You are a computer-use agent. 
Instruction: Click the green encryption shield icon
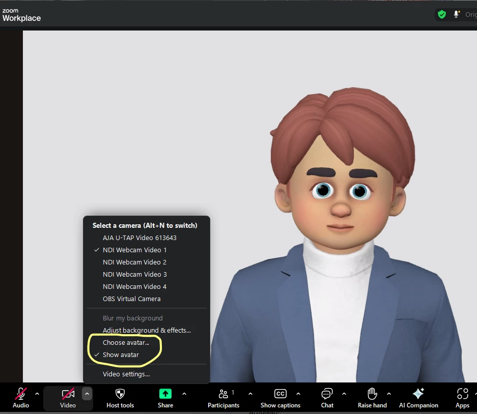click(442, 14)
